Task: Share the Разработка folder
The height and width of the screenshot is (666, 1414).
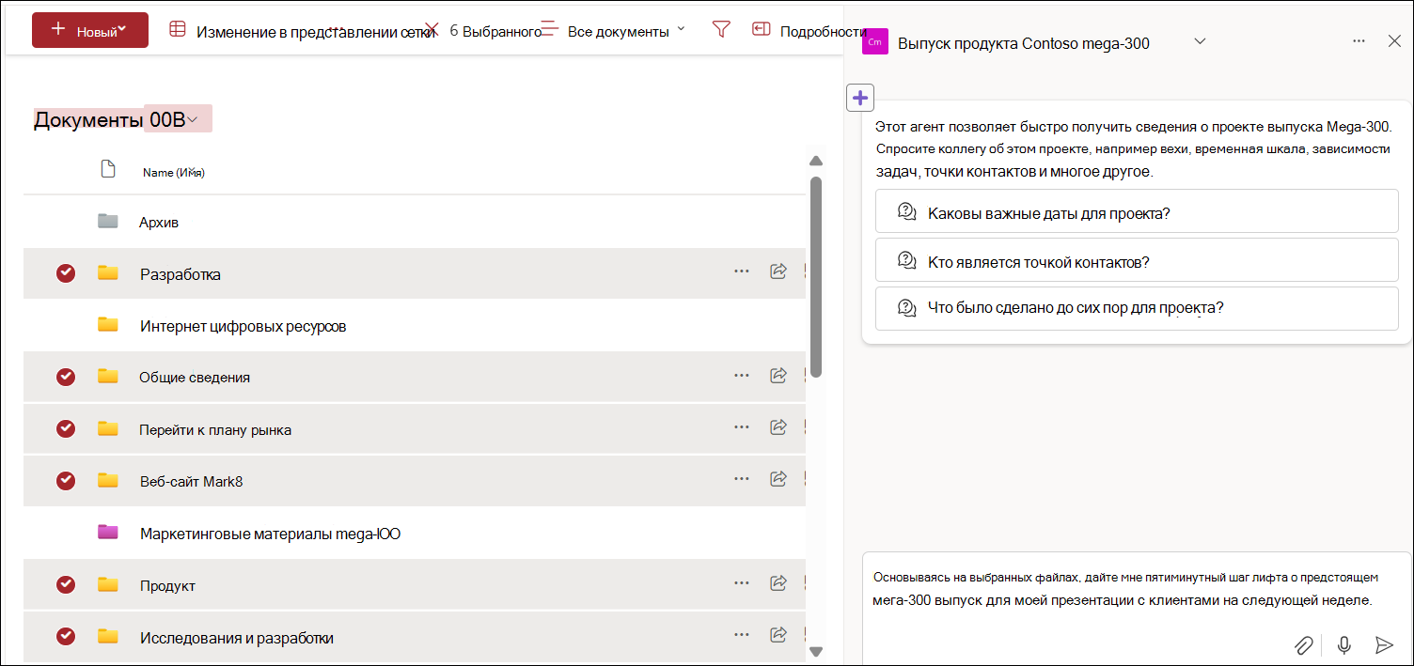Action: pos(778,271)
